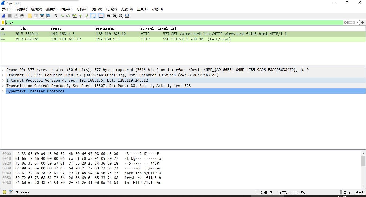Viewport: 366px width, 197px height.
Task: Click the resize columns toolbar icon
Action: point(127,16)
